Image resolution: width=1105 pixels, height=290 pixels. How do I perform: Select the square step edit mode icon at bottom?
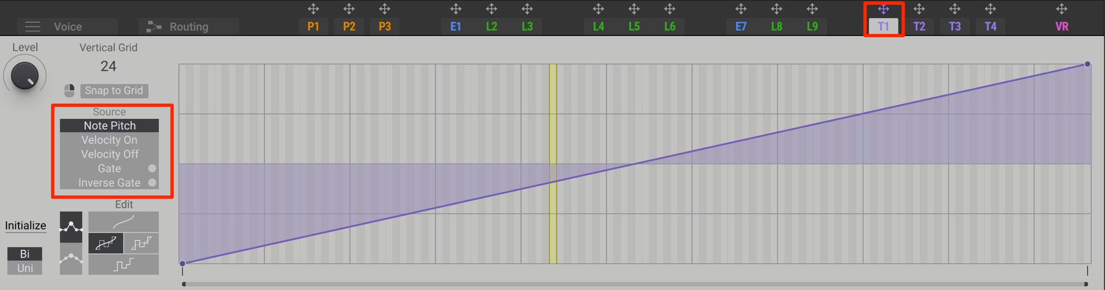[123, 264]
